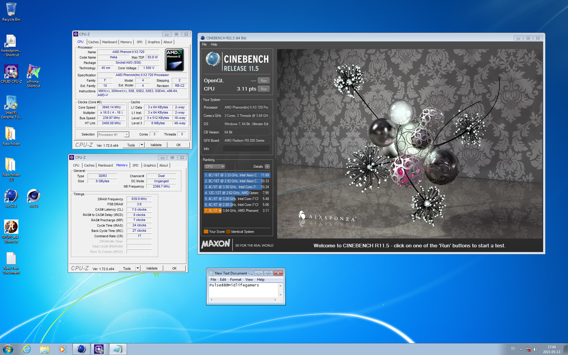
Task: Click the volume speaker tray icon
Action: 535,349
